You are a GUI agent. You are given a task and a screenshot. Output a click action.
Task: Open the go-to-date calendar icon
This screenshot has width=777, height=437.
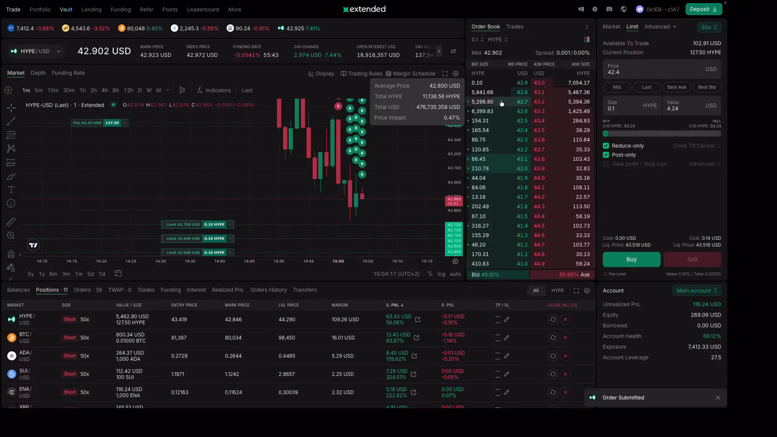[x=118, y=274]
